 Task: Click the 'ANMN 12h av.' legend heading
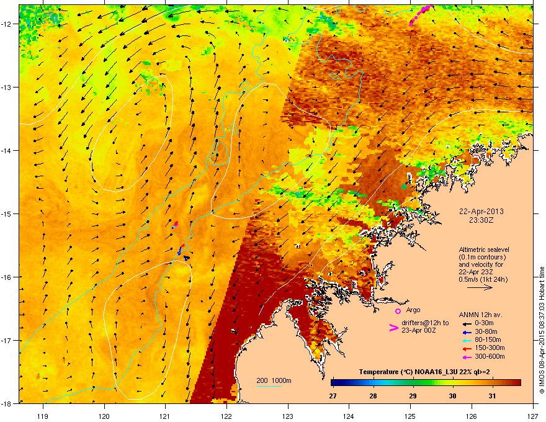[480, 315]
